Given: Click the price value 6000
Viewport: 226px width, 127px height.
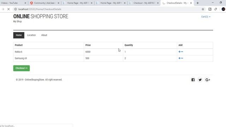Looking at the screenshot, I should [88, 52].
